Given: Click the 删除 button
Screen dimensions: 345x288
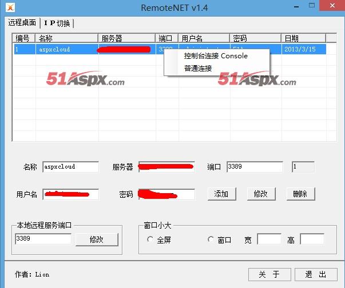Looking at the screenshot, I should point(301,194).
